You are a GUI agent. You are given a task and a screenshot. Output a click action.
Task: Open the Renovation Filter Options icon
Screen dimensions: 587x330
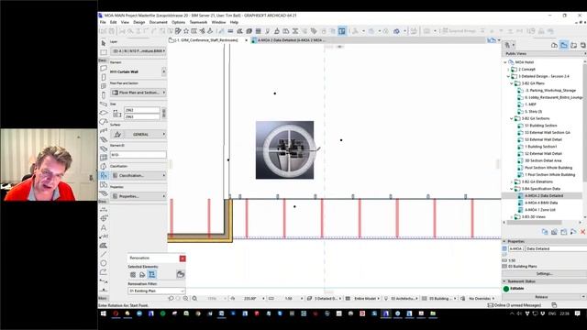coord(181,275)
